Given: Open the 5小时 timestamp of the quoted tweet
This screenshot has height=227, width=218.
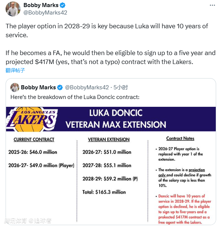Looking at the screenshot, I should point(121,87).
